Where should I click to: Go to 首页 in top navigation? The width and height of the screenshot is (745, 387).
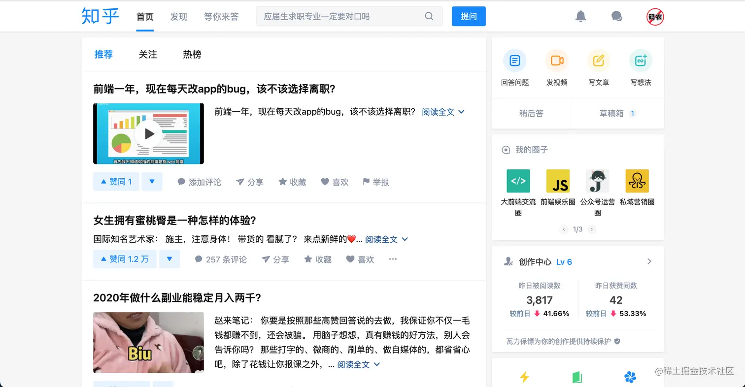[x=145, y=17]
